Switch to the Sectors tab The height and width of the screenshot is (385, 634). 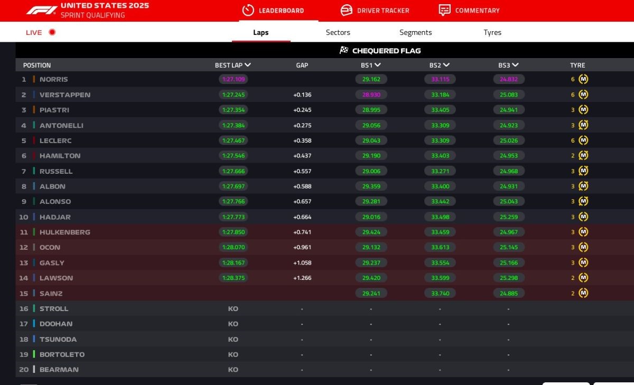tap(338, 32)
